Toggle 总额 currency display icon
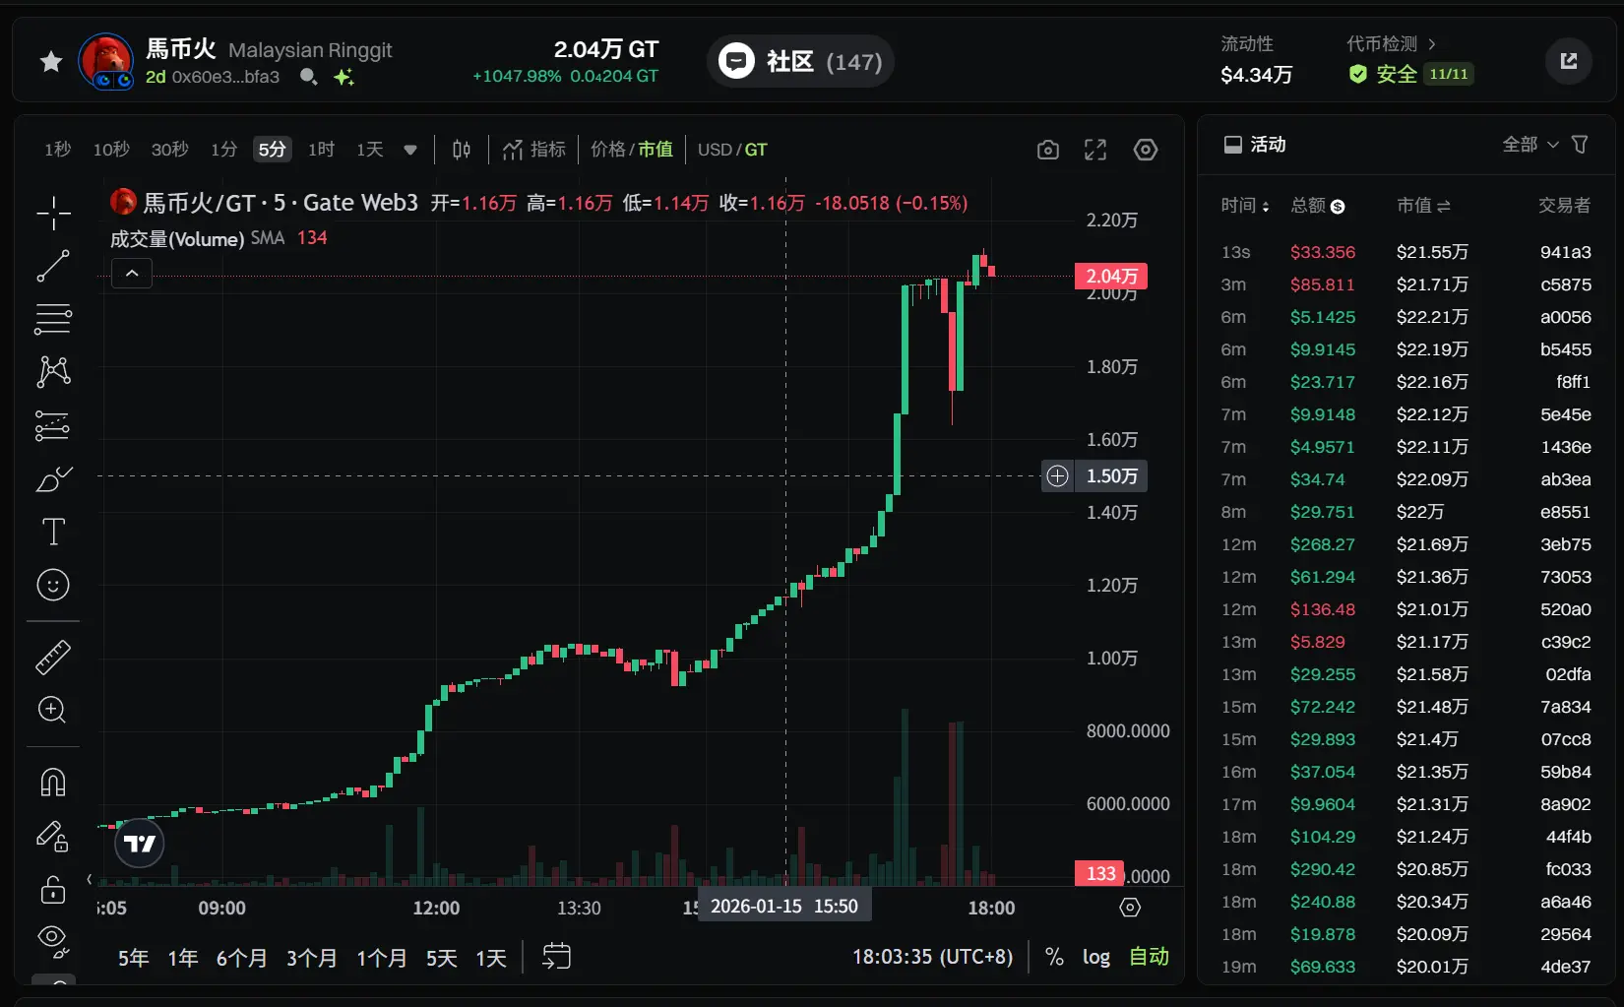Viewport: 1624px width, 1007px height. click(1338, 207)
